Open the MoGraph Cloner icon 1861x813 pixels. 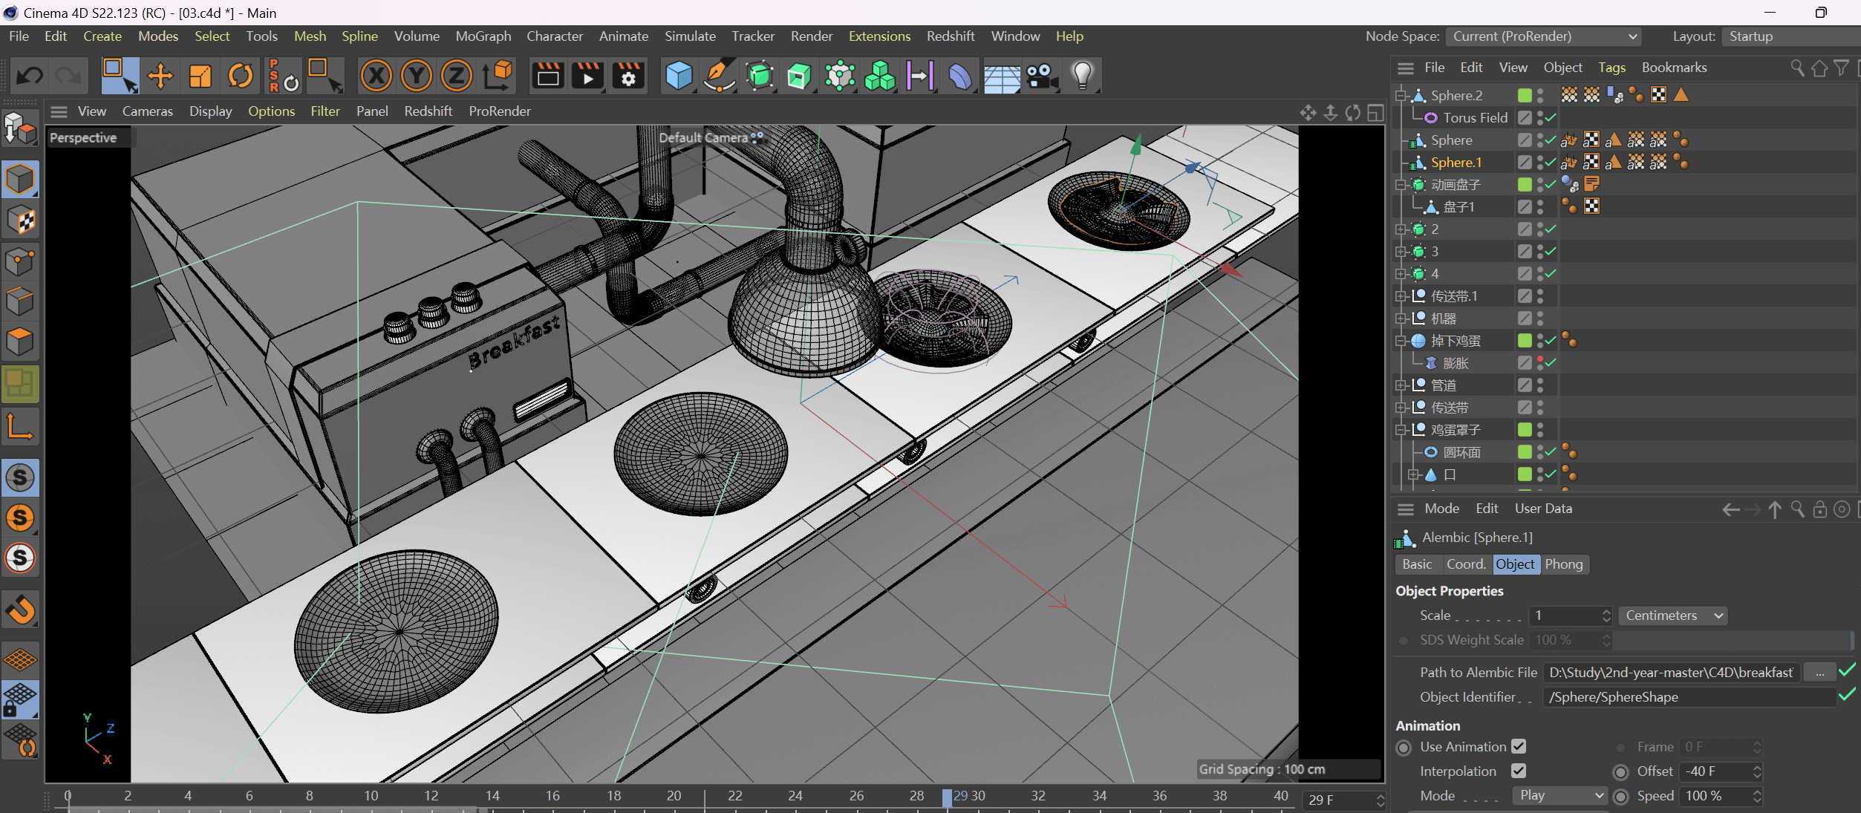[880, 75]
